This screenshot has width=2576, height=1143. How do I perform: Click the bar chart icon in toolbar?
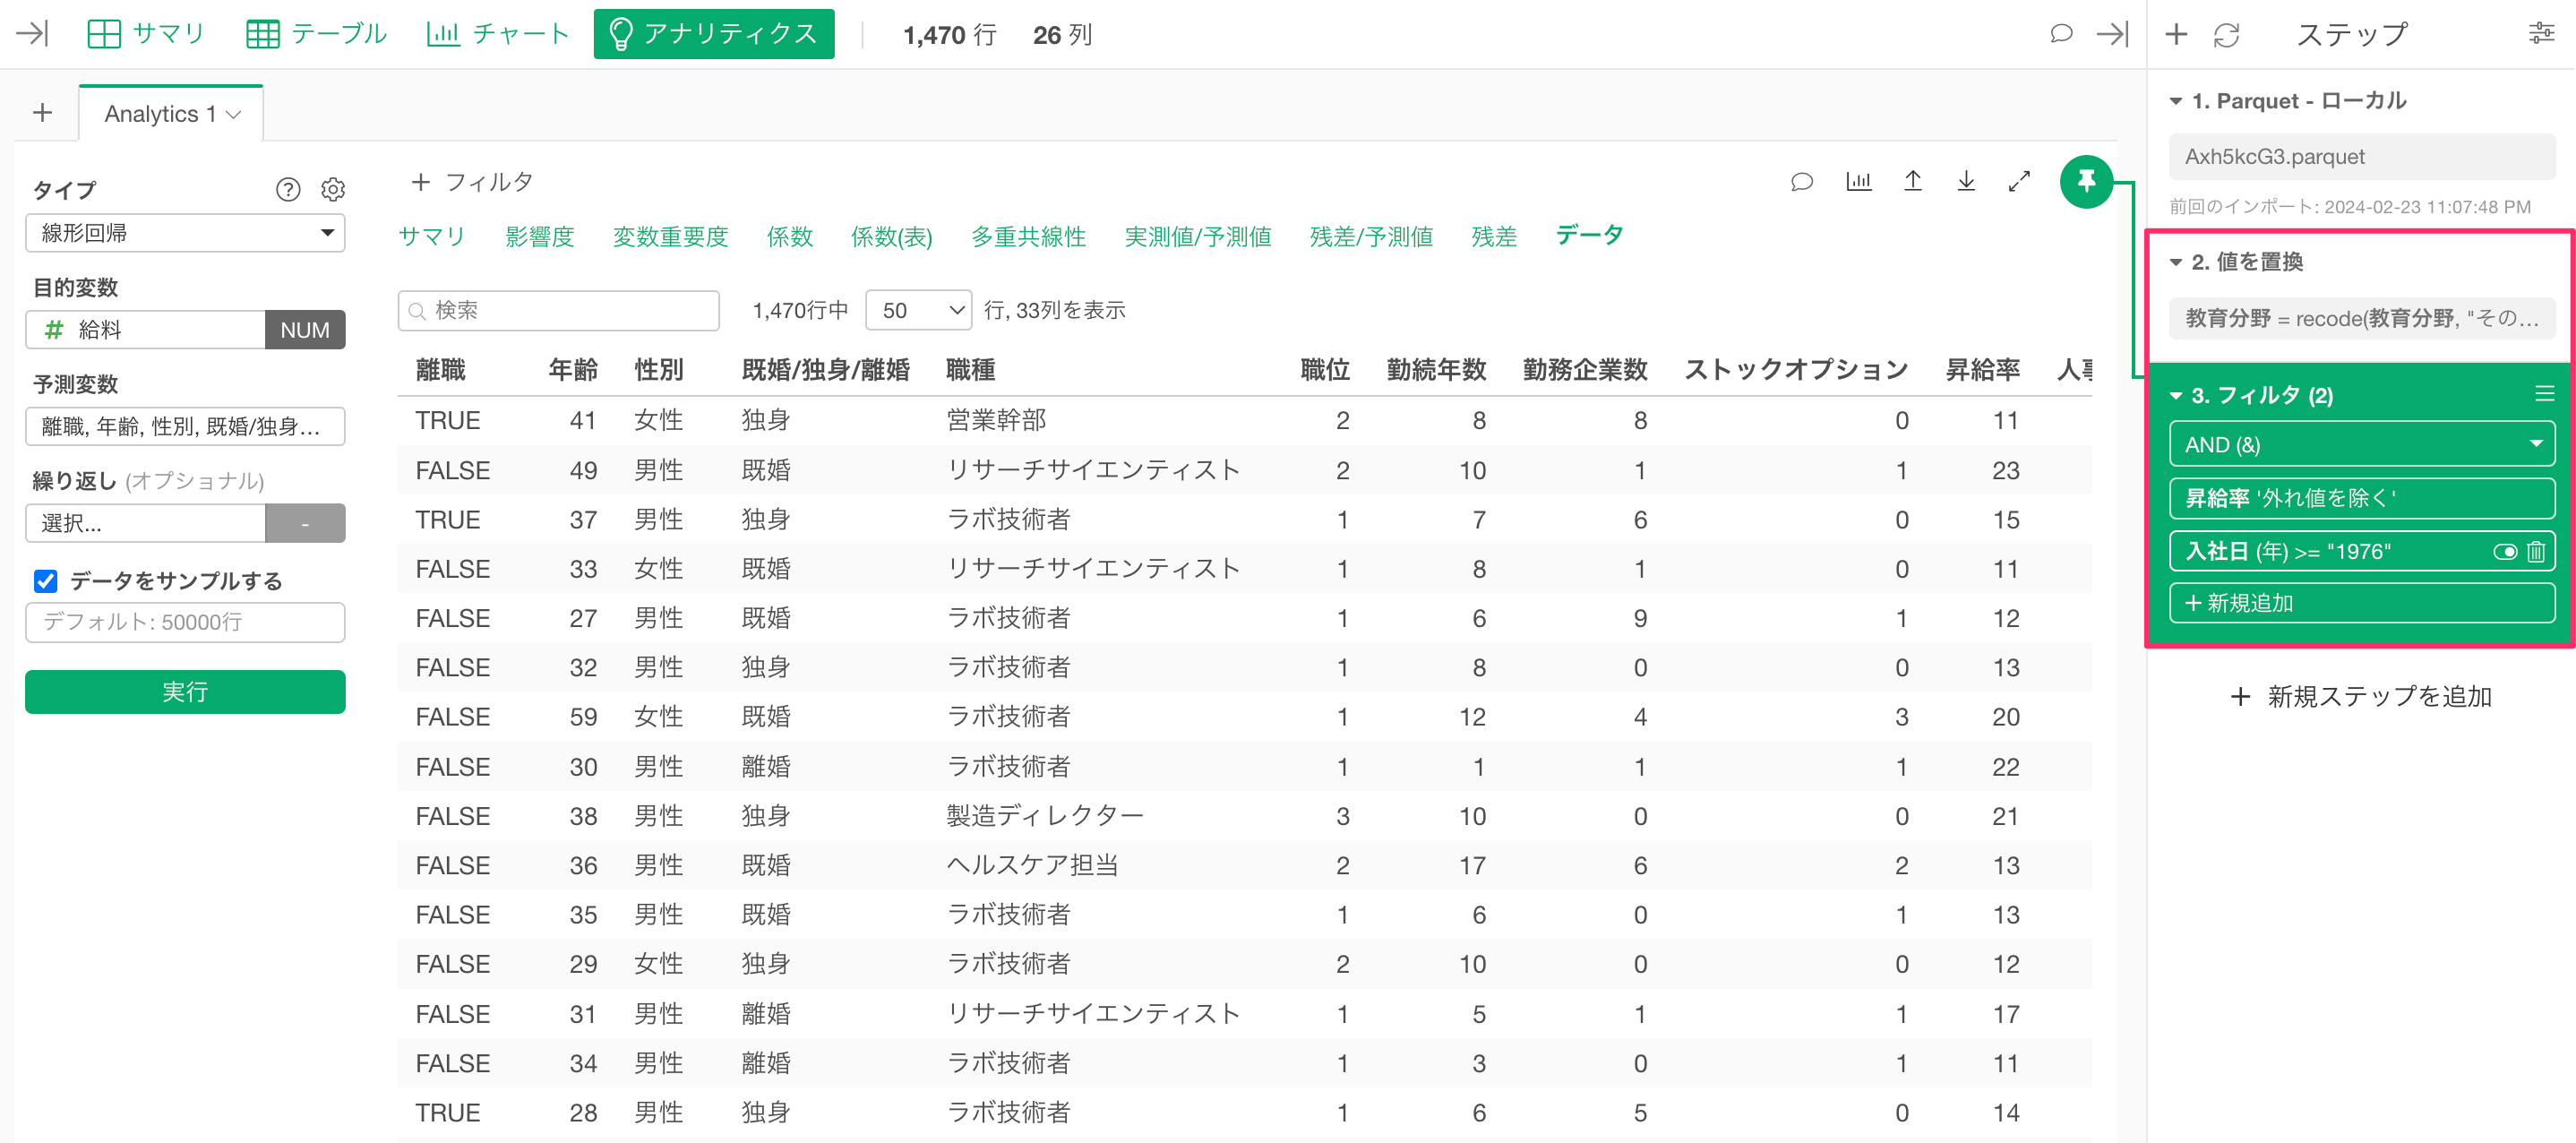tap(1858, 181)
